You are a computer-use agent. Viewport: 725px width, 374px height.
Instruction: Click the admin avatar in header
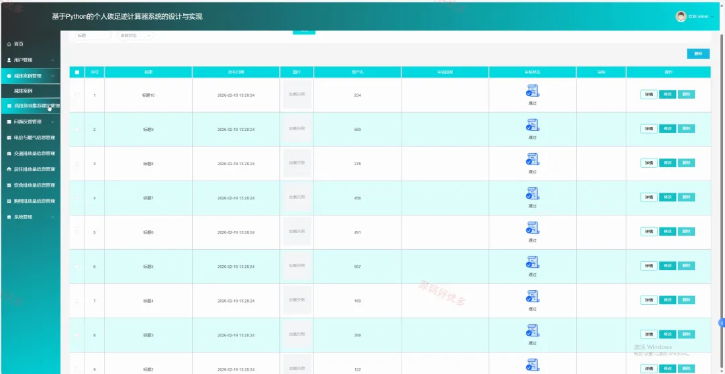click(681, 17)
